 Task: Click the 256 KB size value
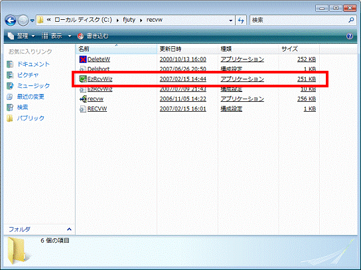point(307,99)
